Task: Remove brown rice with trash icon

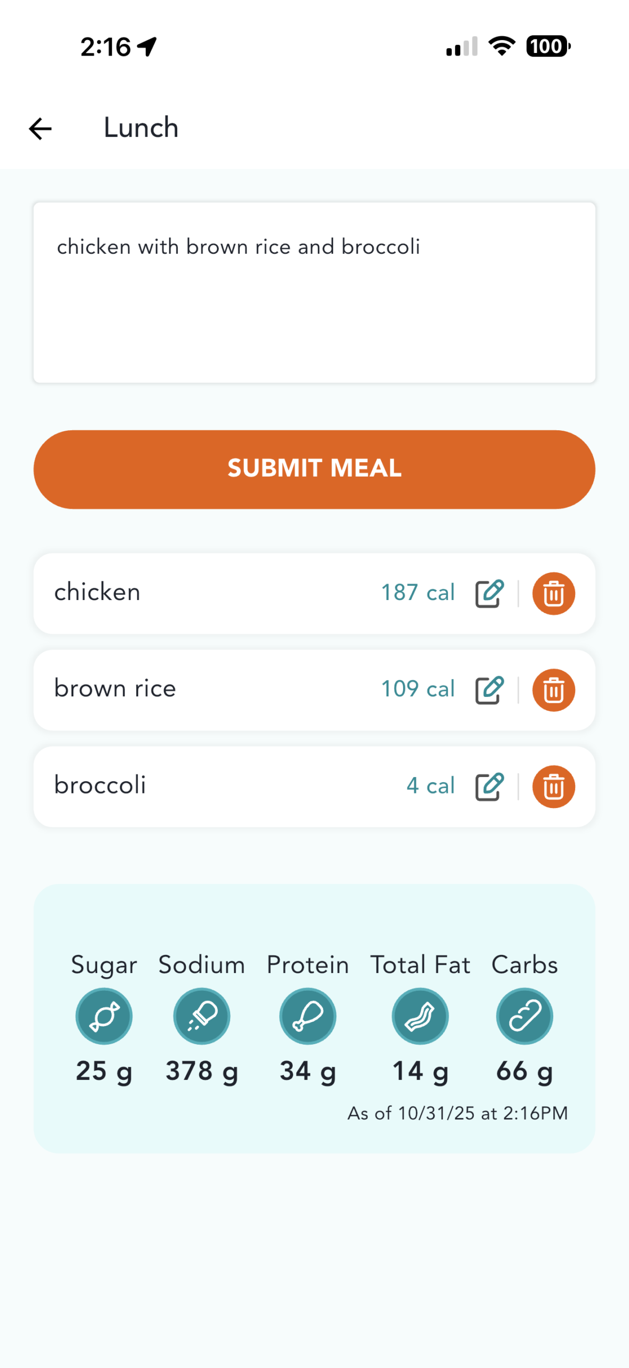Action: 553,690
